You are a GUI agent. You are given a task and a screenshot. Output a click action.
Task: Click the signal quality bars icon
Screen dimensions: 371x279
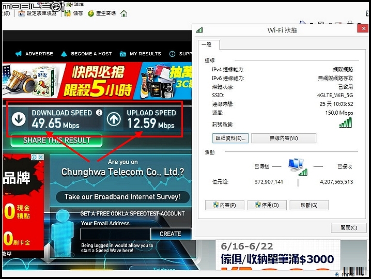pos(346,122)
